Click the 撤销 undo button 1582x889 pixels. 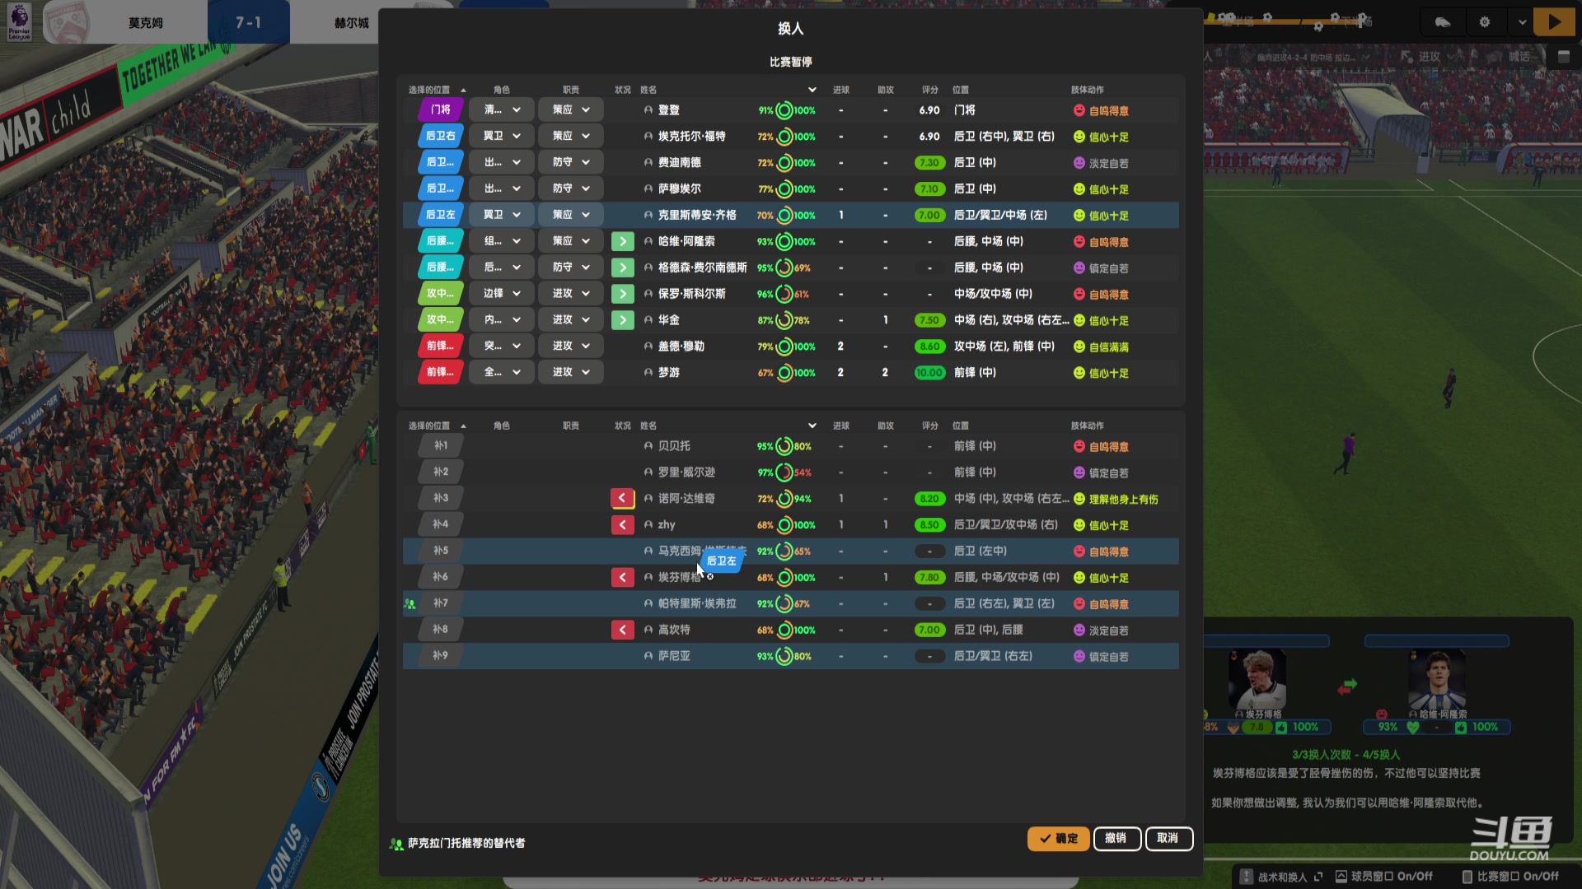[1116, 838]
